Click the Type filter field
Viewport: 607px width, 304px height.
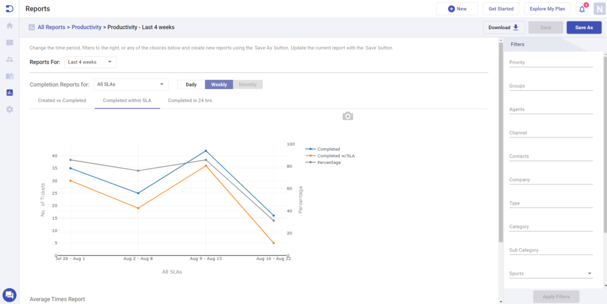pos(551,203)
